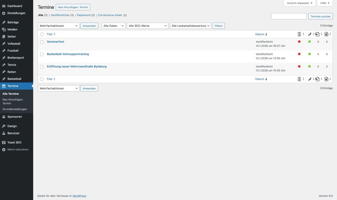Screen dimensions: 337x200
Task: Switch to the Papierkorb view
Action: click(x=83, y=15)
